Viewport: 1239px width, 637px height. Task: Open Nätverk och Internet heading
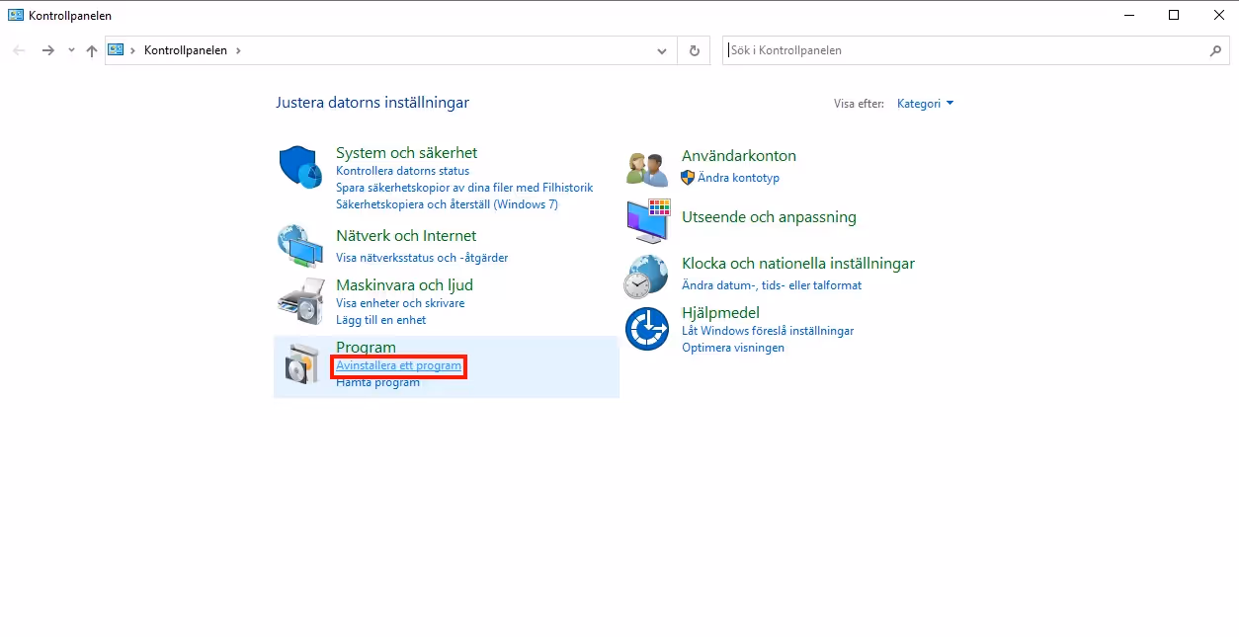pyautogui.click(x=406, y=236)
